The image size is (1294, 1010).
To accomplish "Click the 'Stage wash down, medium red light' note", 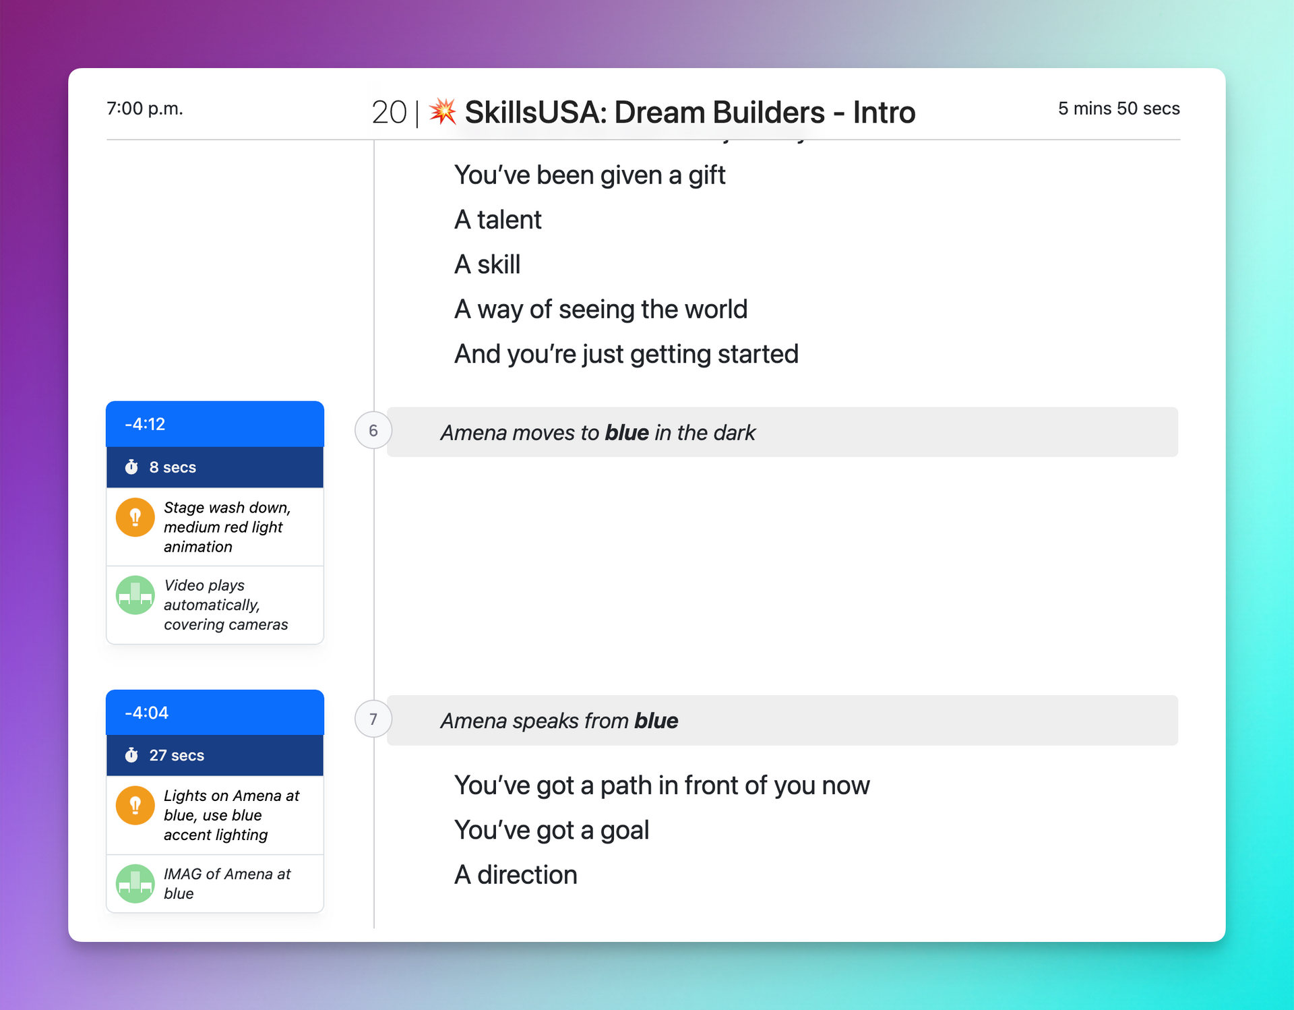I will point(227,527).
